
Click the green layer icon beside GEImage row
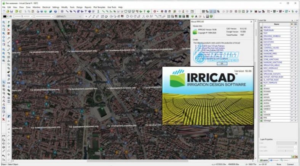(x=261, y=120)
